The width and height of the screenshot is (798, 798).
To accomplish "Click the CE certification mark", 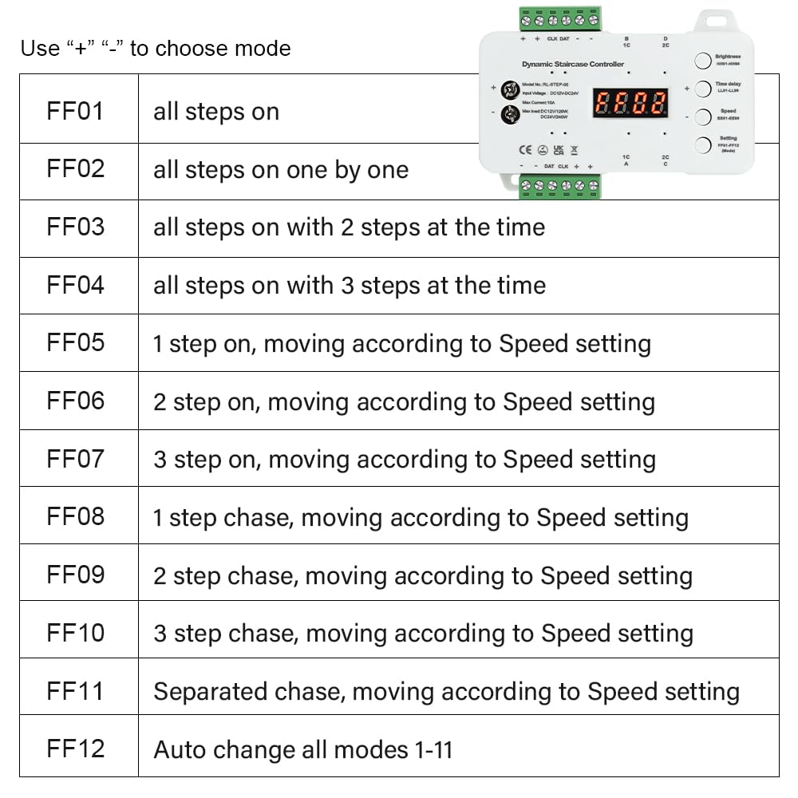I will click(525, 150).
